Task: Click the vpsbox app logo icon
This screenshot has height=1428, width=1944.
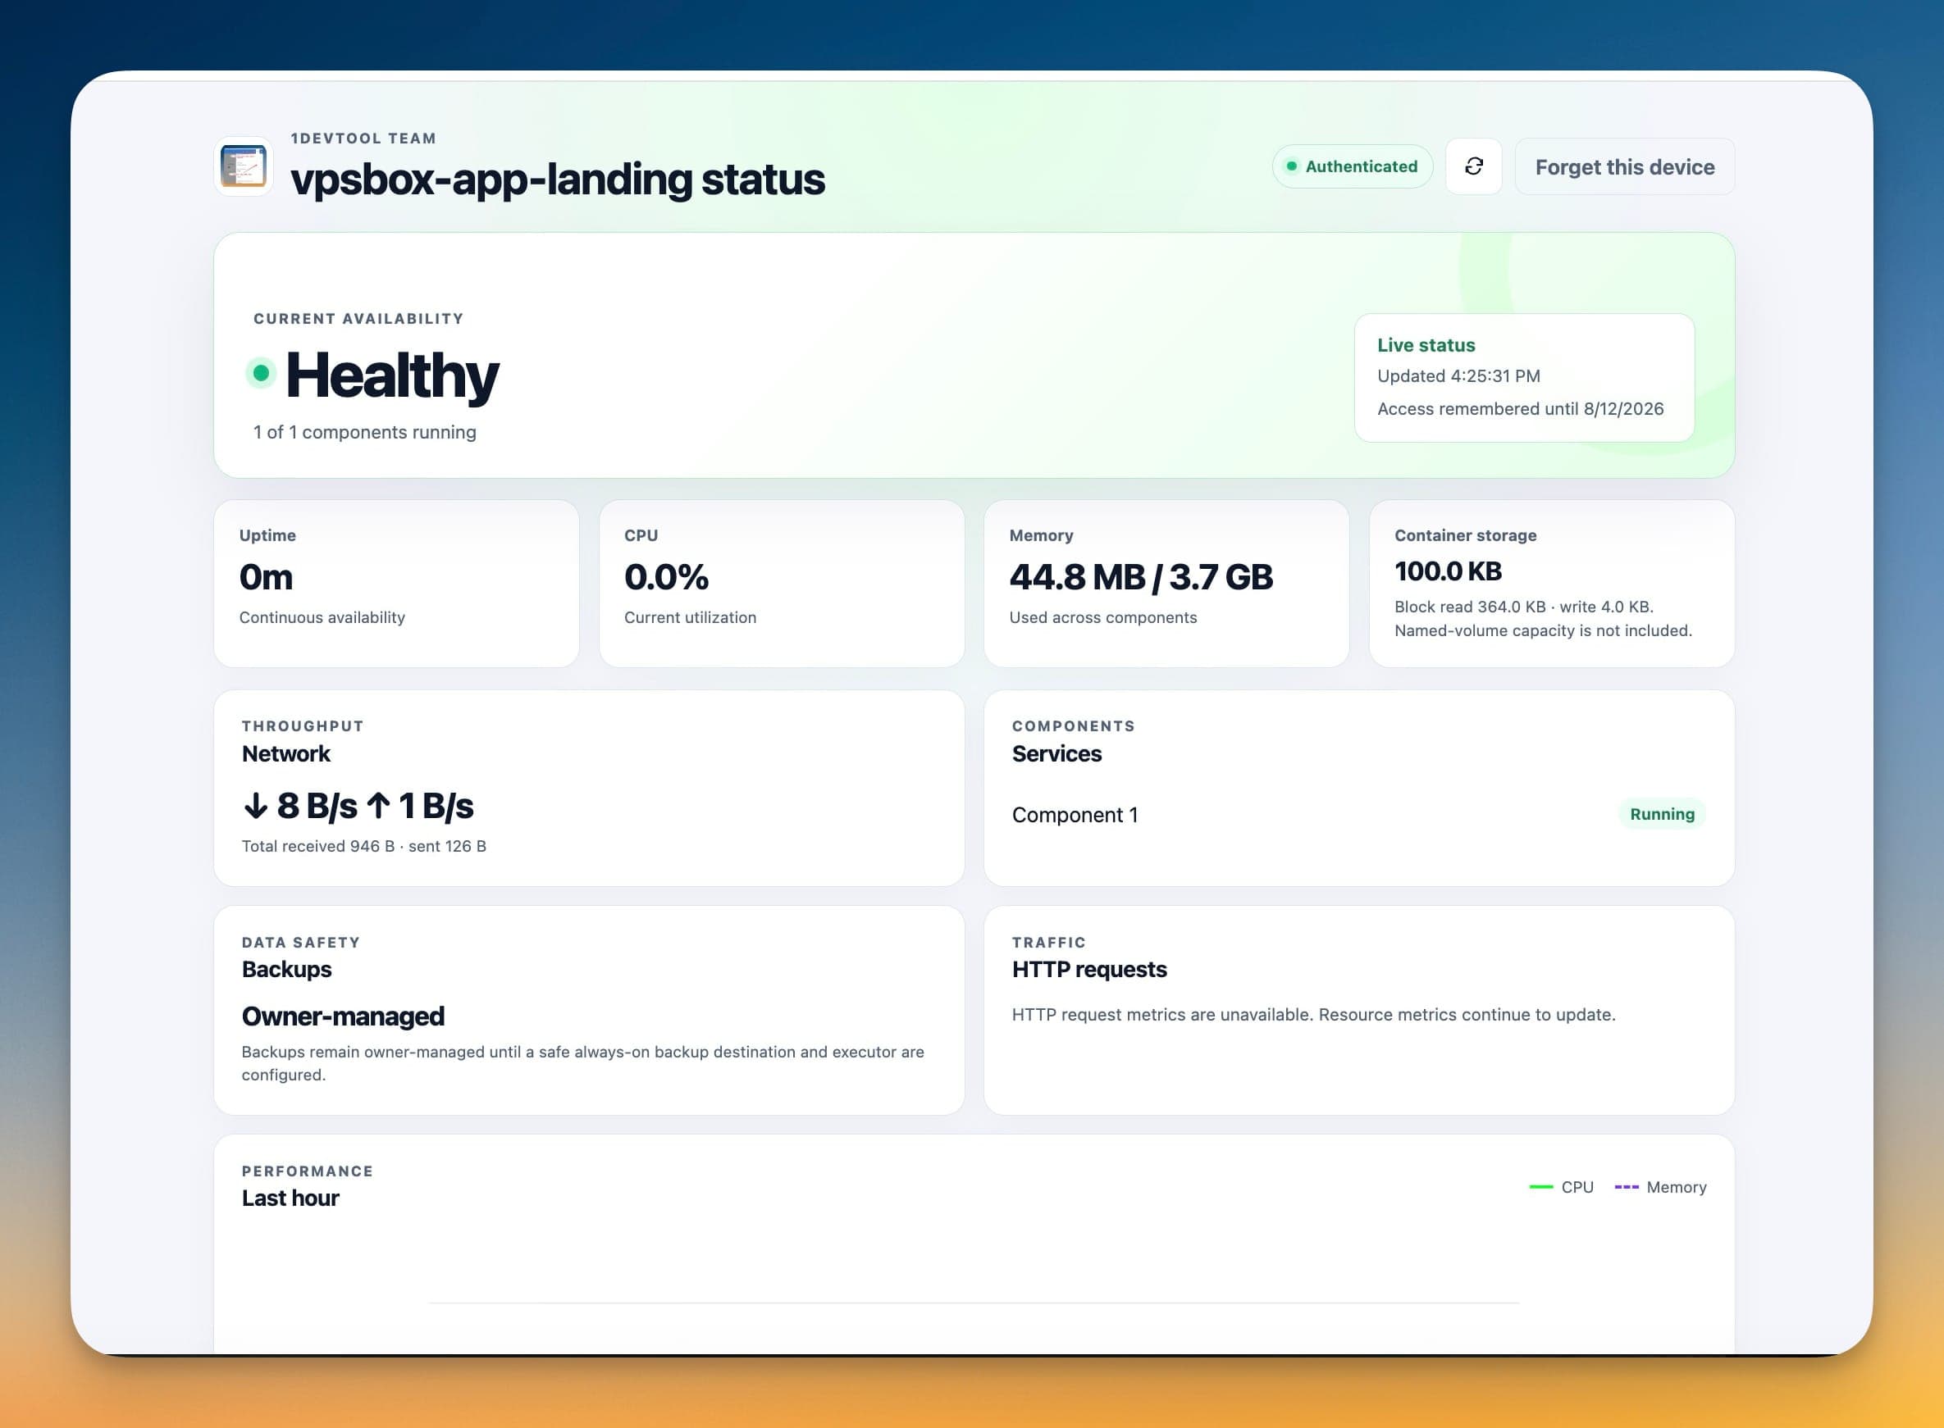Action: [x=244, y=166]
